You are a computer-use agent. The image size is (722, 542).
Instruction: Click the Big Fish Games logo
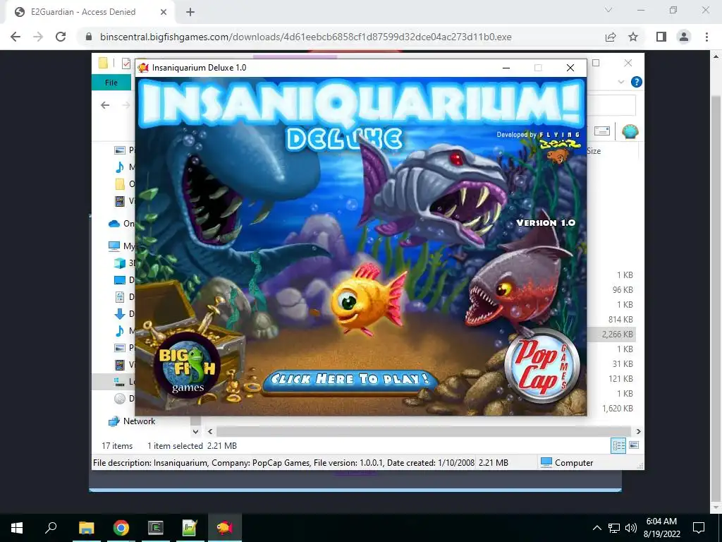[x=187, y=366]
